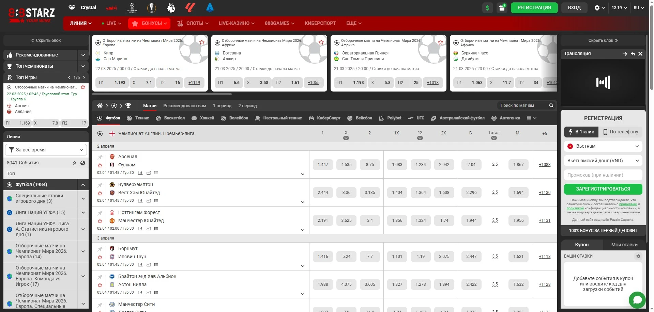Open the live chat bubble
This screenshot has width=654, height=312.
(637, 300)
